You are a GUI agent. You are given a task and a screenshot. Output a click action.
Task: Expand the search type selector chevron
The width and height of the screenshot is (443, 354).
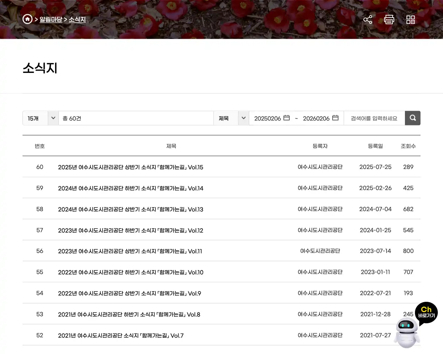[243, 118]
